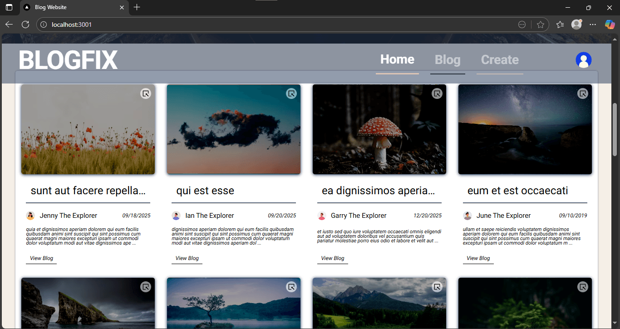Click excerpt starting 'ullam et saepe reiciendis'
620x329 pixels.
tap(522, 236)
